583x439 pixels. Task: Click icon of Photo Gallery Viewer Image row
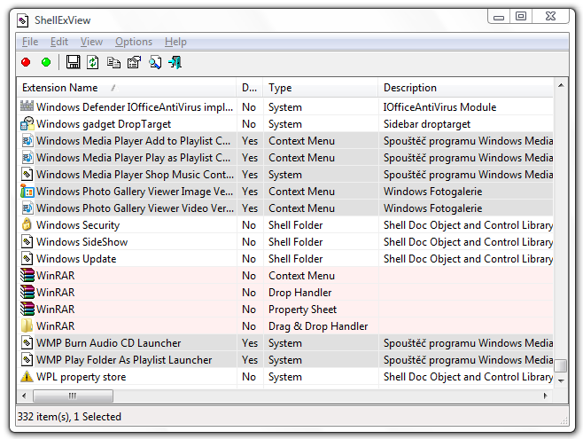(27, 192)
